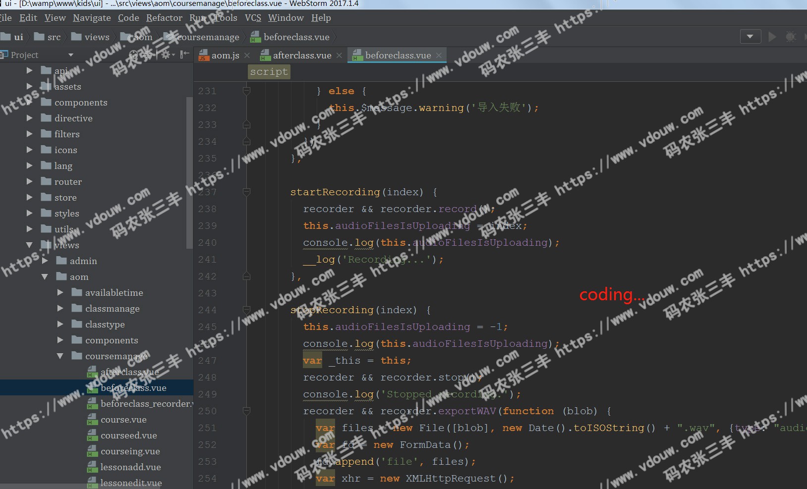Collapse the aom folder node
Image resolution: width=807 pixels, height=489 pixels.
[45, 277]
